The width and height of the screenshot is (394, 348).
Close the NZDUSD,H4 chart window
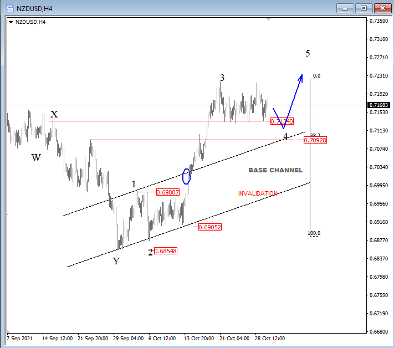click(x=382, y=8)
